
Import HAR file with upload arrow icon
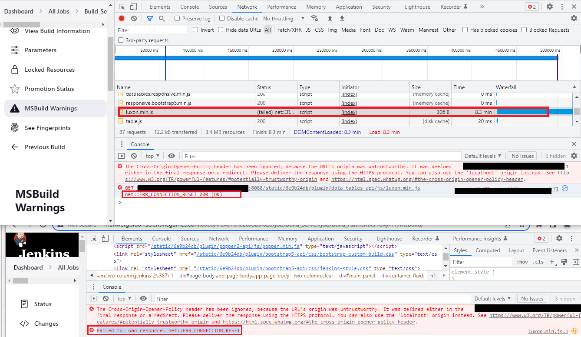tap(330, 18)
